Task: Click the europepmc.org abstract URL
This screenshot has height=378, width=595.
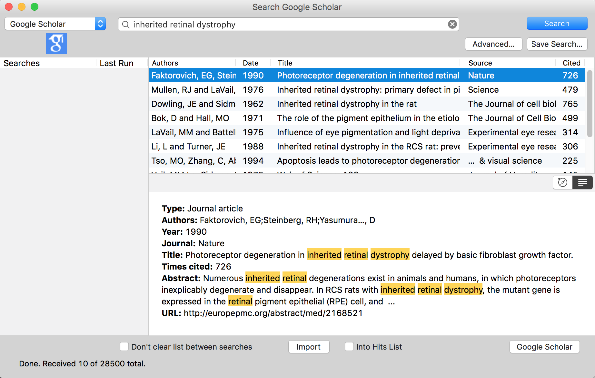Action: pyautogui.click(x=273, y=313)
